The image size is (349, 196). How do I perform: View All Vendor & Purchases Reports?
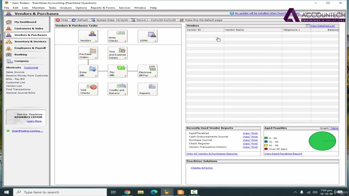[212, 154]
